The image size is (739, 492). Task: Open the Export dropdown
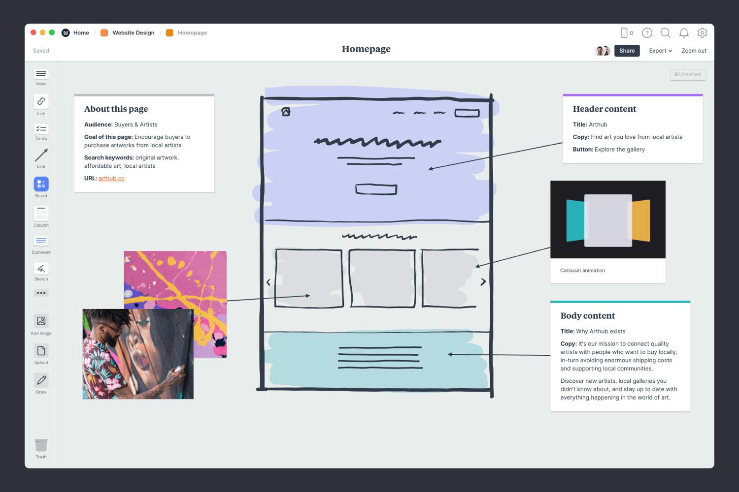coord(659,50)
